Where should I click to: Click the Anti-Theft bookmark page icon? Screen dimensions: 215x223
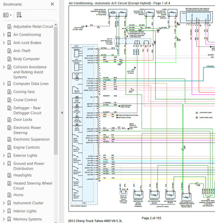click(9, 51)
